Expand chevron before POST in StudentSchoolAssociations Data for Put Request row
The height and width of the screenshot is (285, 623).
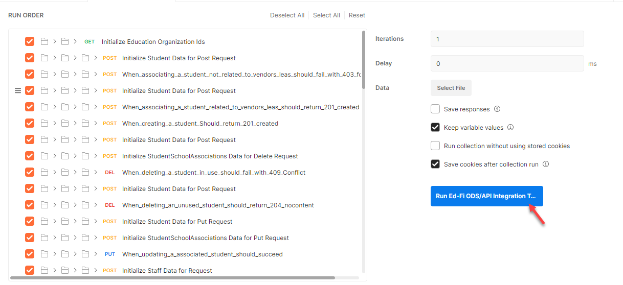[x=96, y=238]
